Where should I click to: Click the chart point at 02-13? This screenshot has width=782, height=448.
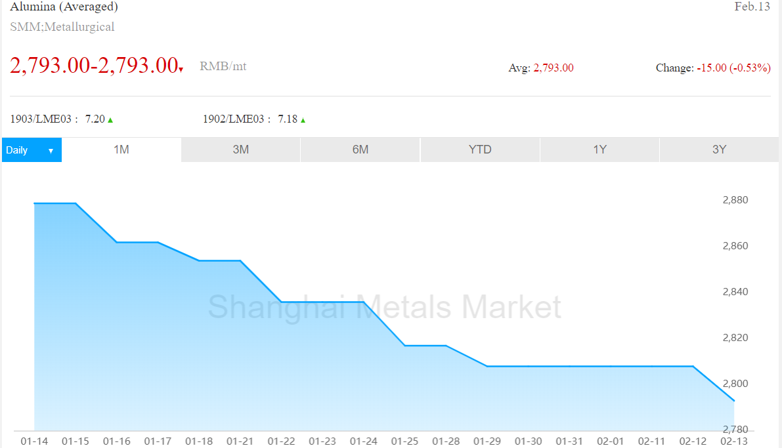tap(734, 401)
